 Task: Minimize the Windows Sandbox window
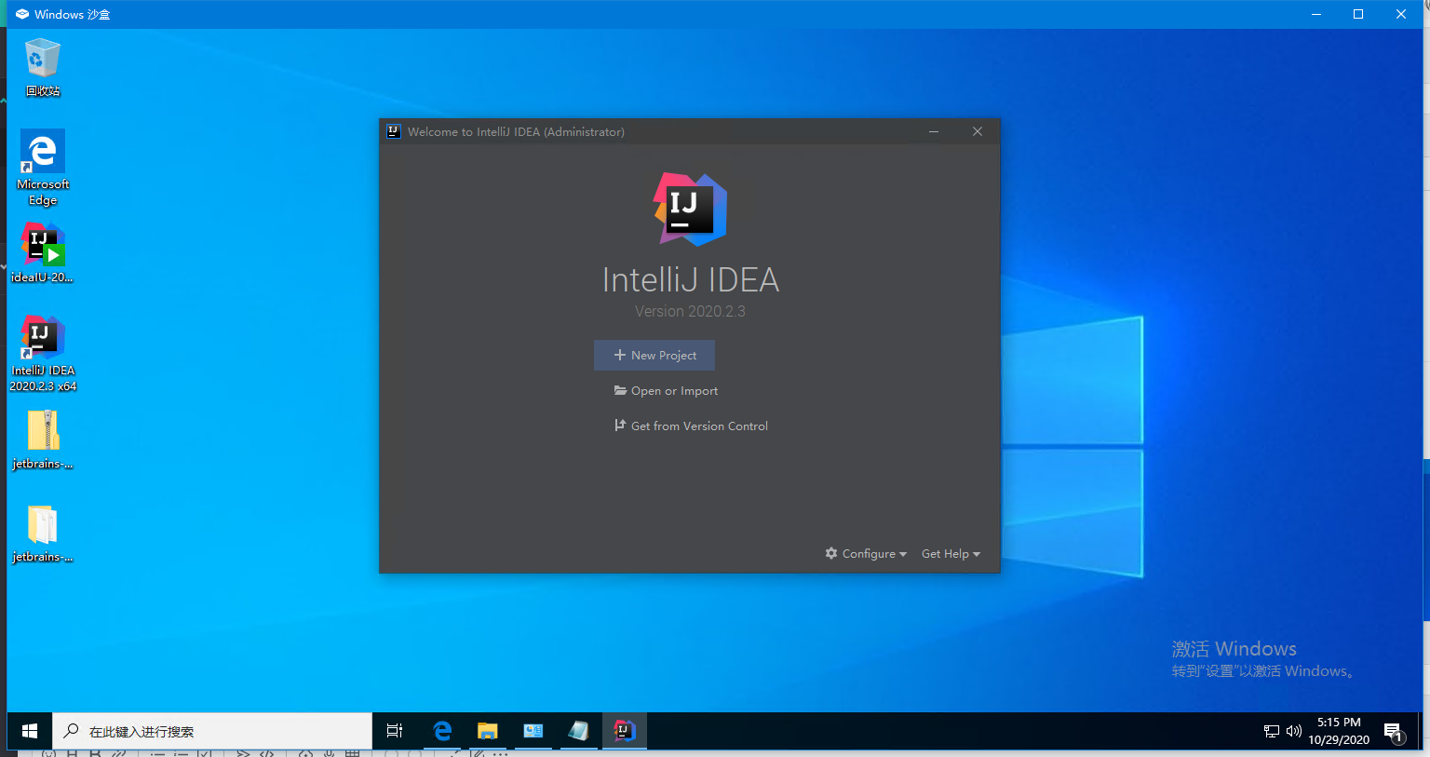pos(1316,14)
